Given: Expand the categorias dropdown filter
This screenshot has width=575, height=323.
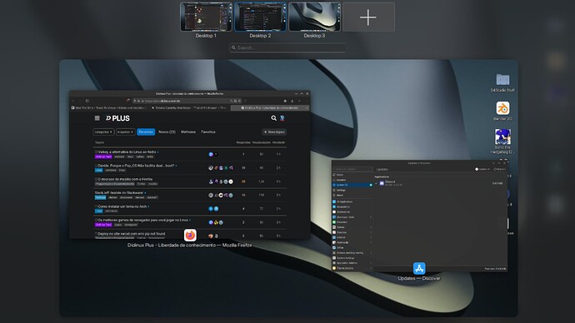Looking at the screenshot, I should (103, 132).
